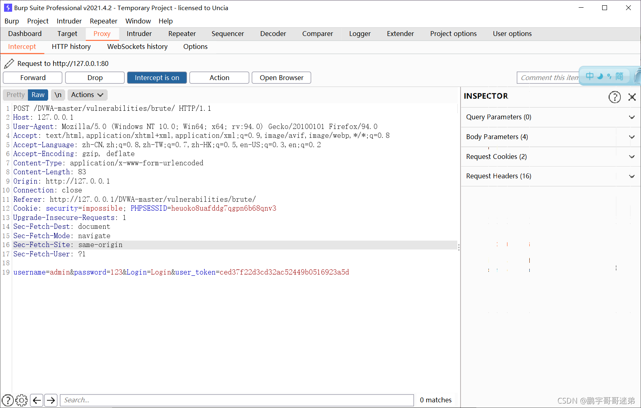Open the Action menu button
Screen dimensions: 641x408
pos(219,78)
